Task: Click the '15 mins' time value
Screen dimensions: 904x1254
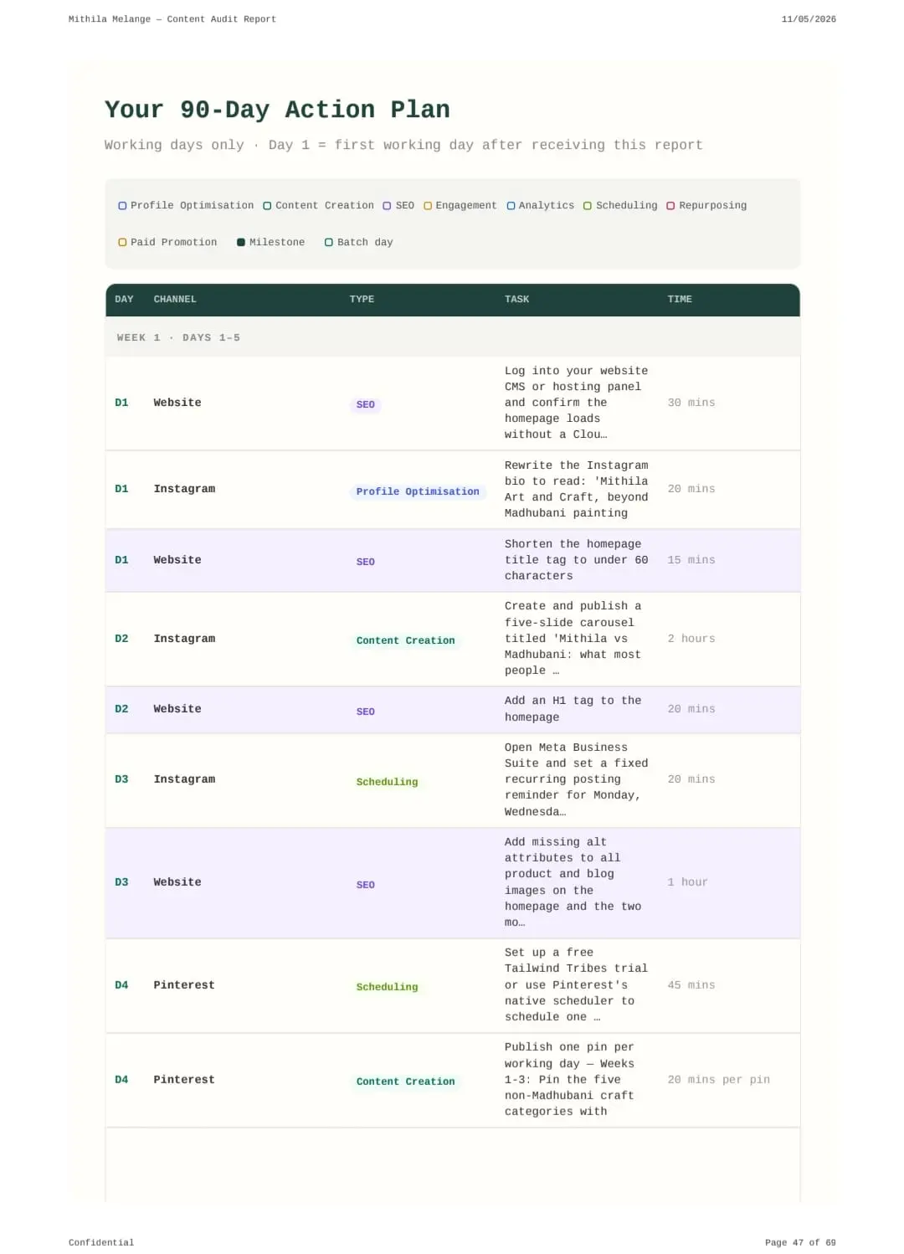Action: click(691, 561)
